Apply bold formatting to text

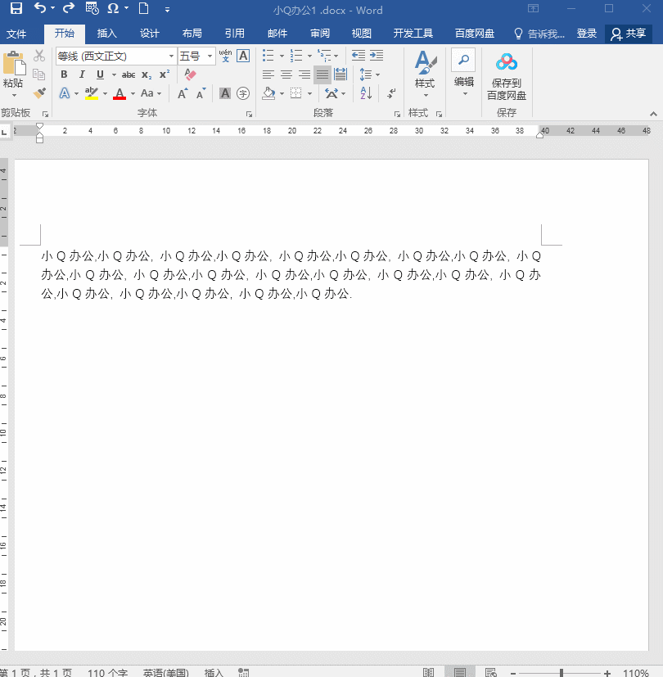(x=65, y=74)
